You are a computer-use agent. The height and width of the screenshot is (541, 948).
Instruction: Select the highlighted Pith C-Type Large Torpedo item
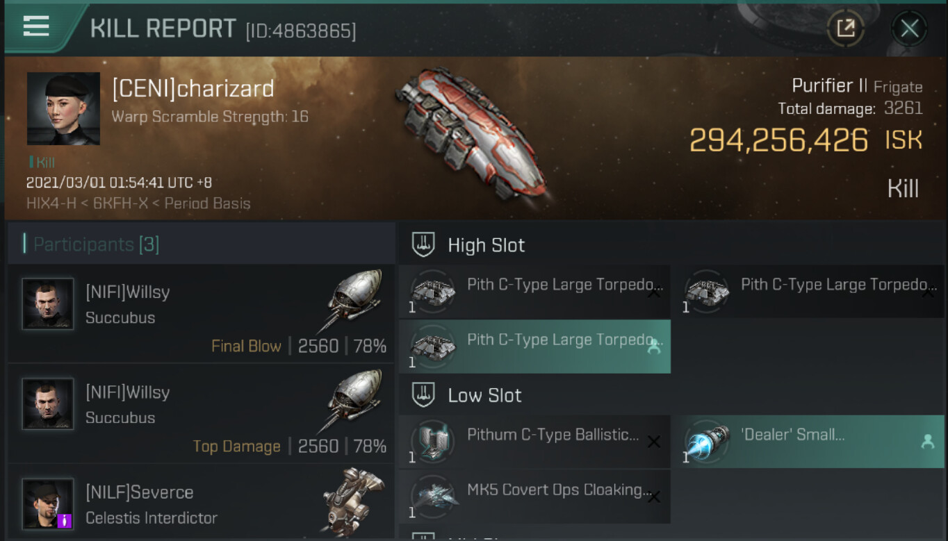(x=534, y=347)
